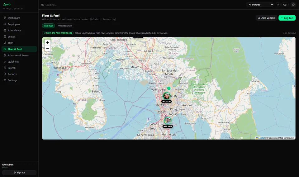Open the Trips route icon
The width and height of the screenshot is (299, 177).
pos(5,43)
